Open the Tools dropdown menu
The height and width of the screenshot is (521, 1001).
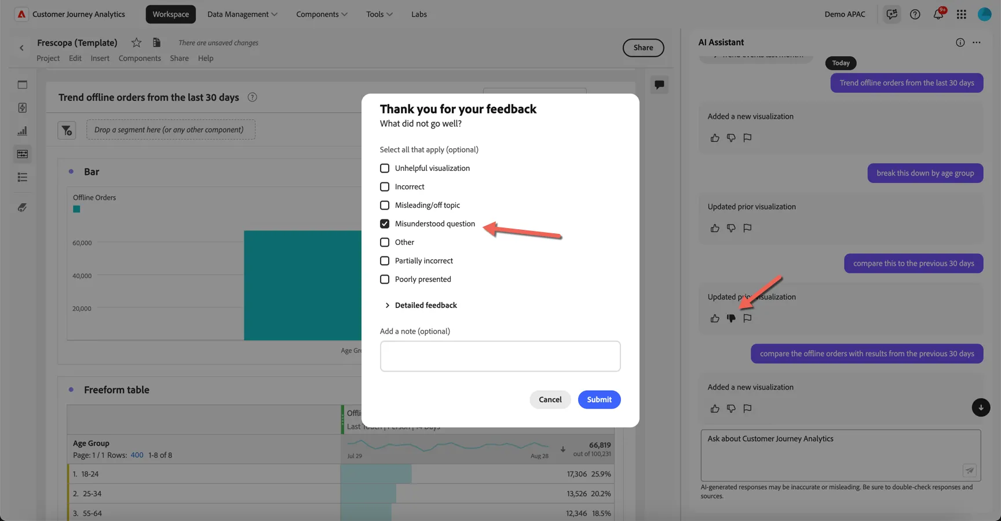tap(379, 14)
